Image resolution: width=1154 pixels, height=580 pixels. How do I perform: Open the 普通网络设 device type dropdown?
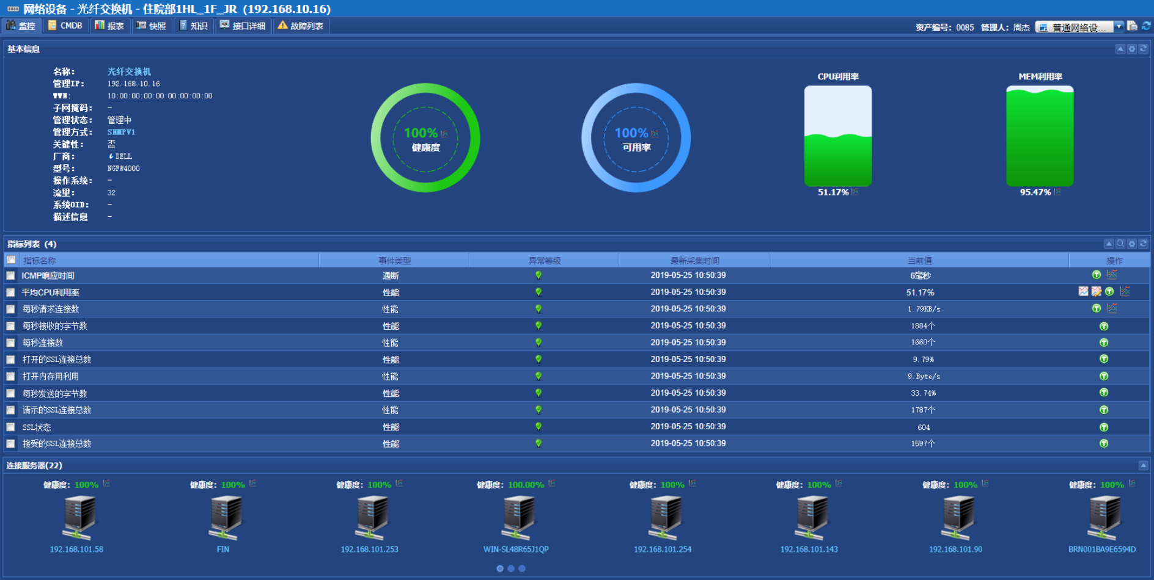[1079, 27]
